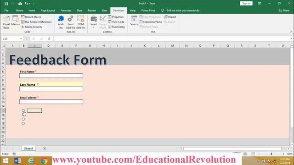
Task: Expand Customize Quick Access Toolbar arrow
Action: 34,4
